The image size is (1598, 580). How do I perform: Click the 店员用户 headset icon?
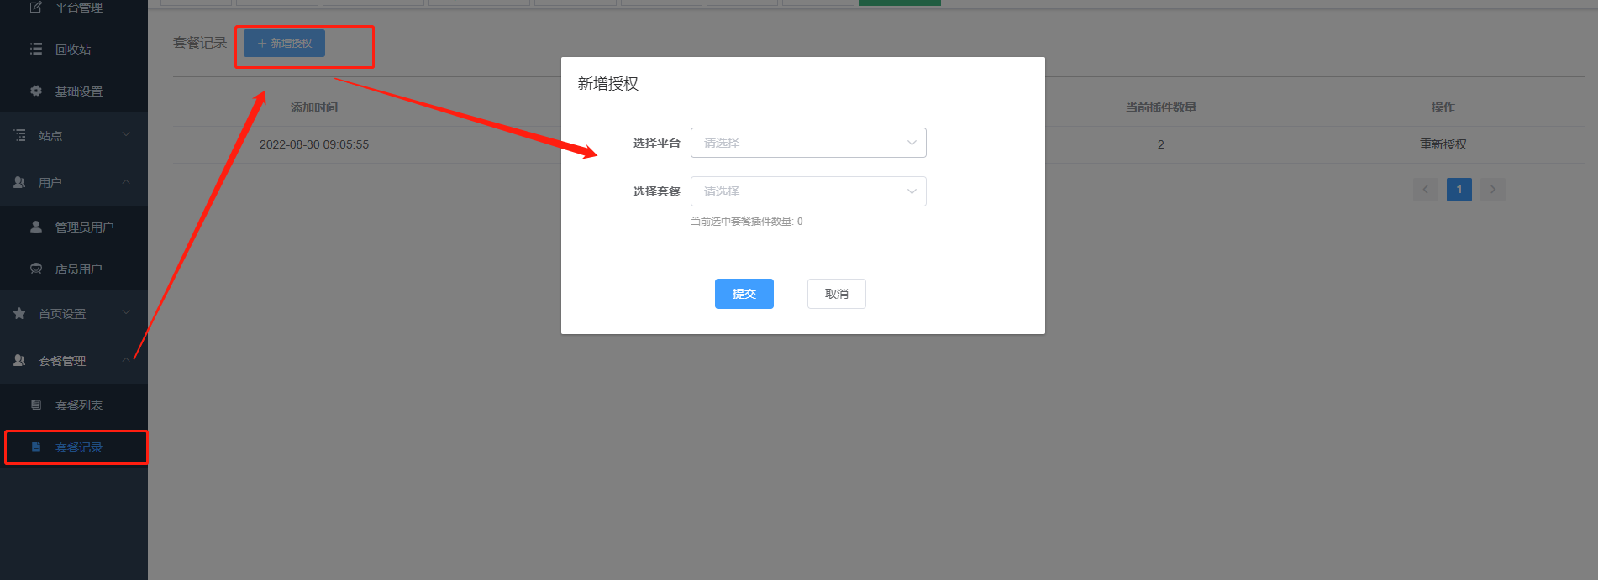[36, 269]
